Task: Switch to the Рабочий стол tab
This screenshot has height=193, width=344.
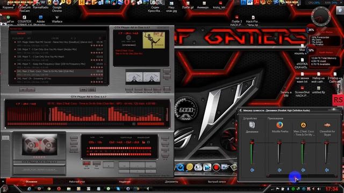Action: pyautogui.click(x=77, y=182)
